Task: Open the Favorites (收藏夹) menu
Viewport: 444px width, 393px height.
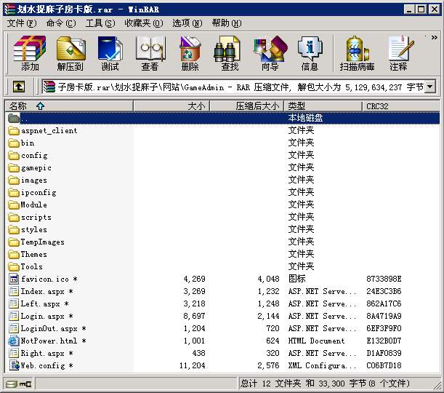Action: 143,23
